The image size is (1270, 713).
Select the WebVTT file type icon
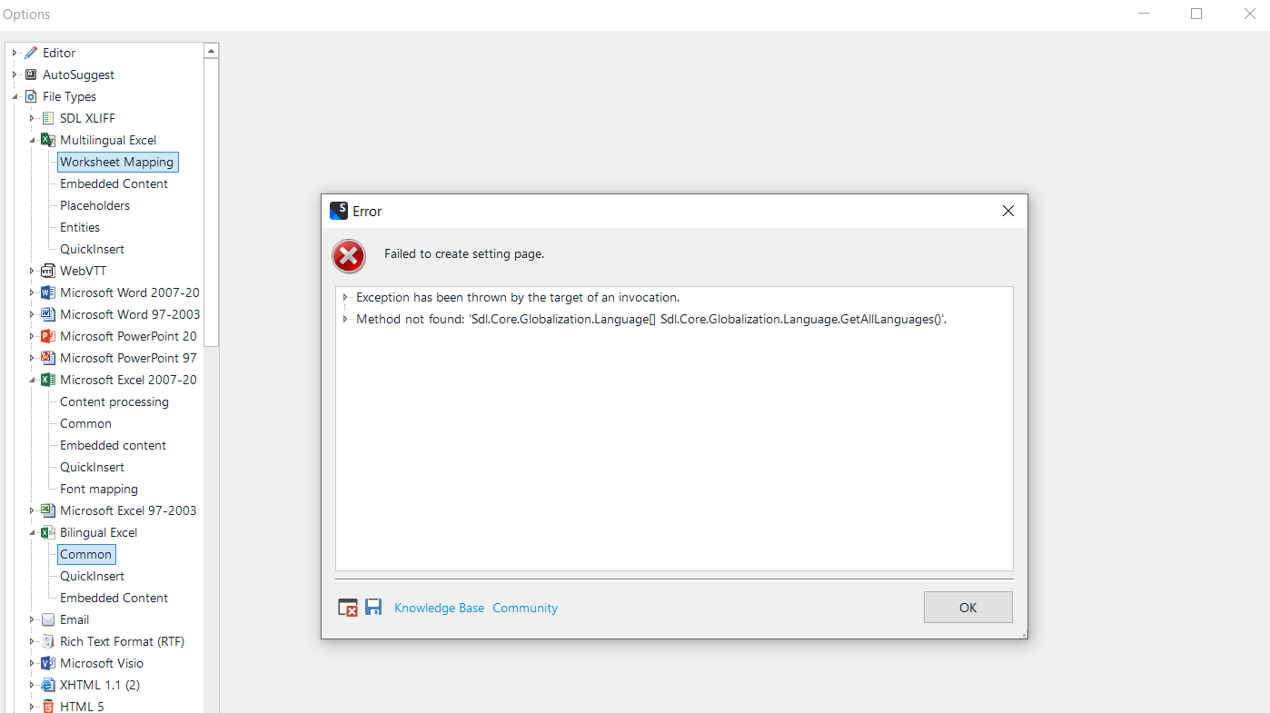point(47,270)
